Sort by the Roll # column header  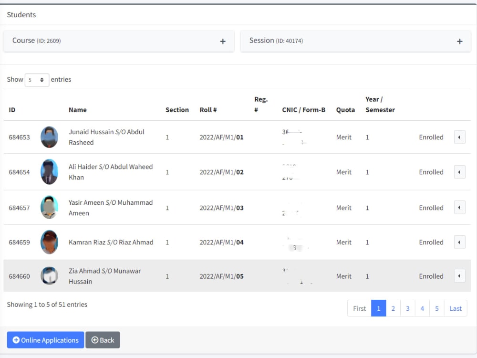tap(208, 110)
